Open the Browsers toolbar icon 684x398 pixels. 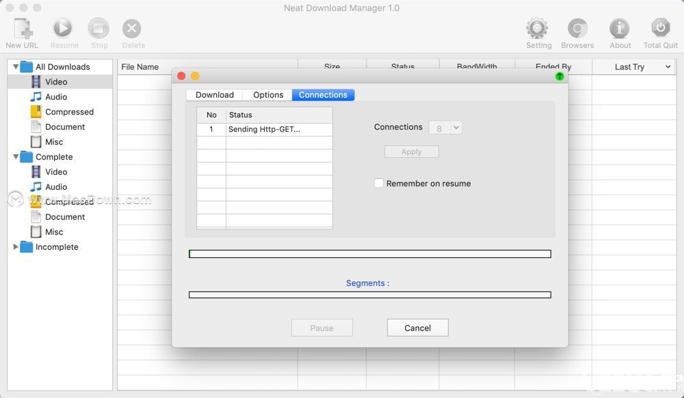(x=577, y=28)
